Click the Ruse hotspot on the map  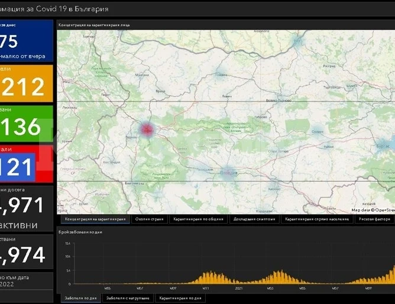297,41
